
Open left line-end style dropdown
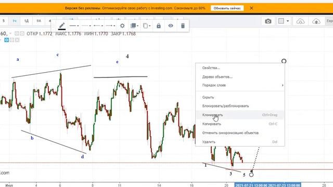pyautogui.click(x=98, y=26)
